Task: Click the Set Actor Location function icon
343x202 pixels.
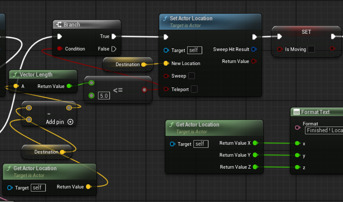Action: point(165,19)
